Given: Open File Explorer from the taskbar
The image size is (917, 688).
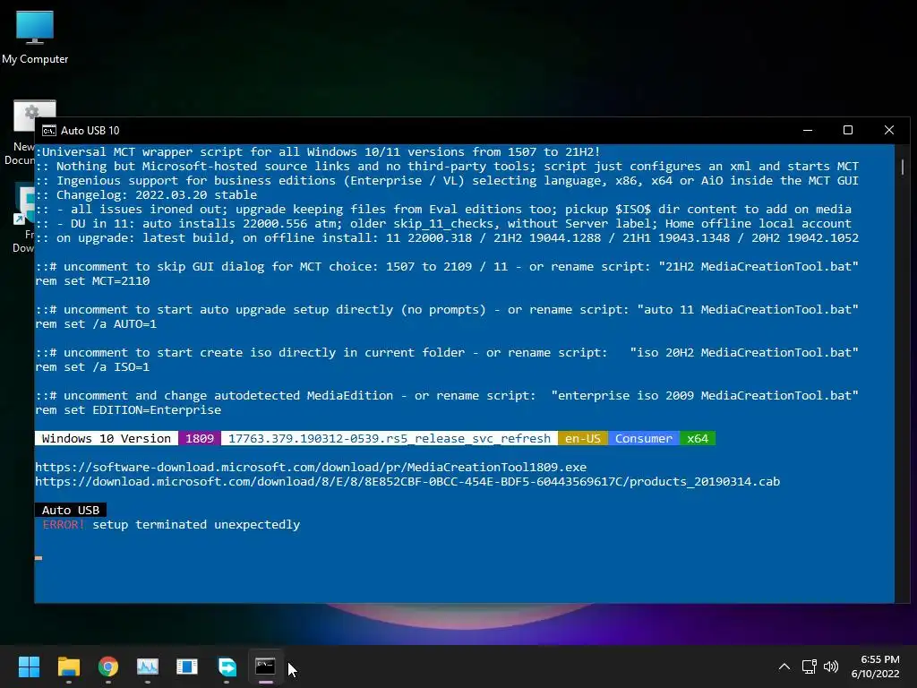Looking at the screenshot, I should [68, 666].
